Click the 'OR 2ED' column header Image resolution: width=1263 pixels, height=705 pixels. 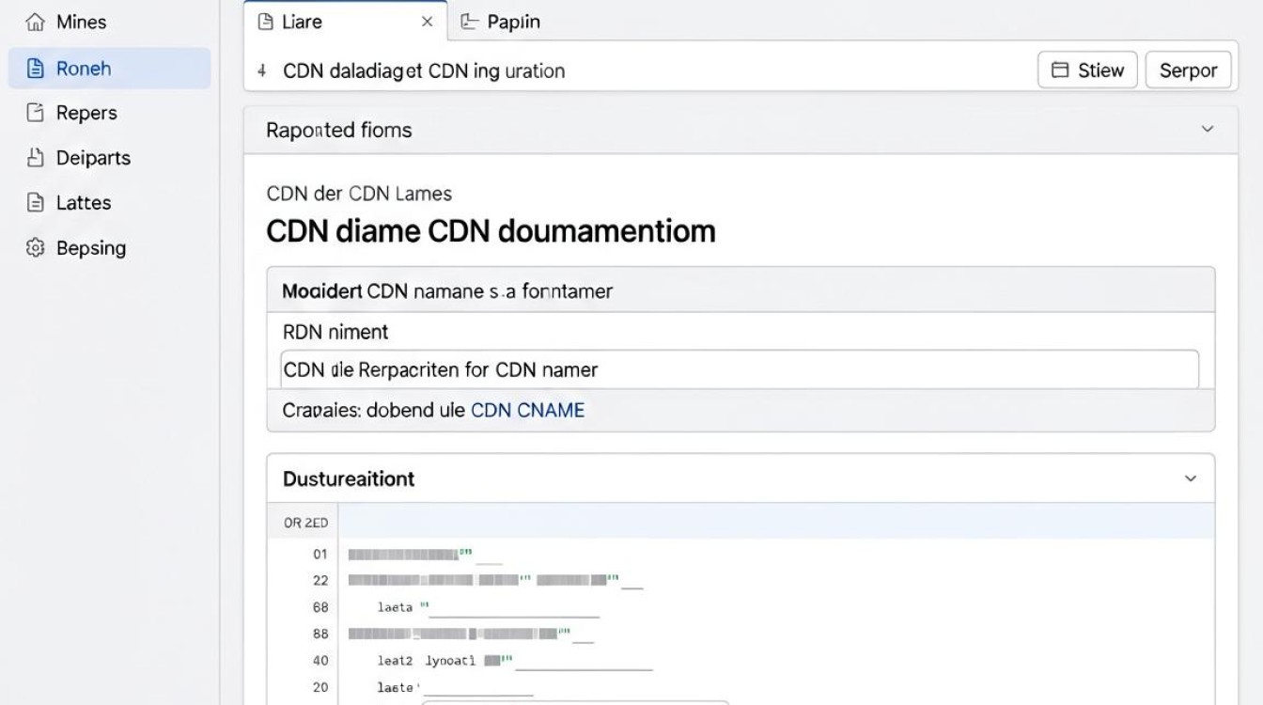[x=305, y=523]
